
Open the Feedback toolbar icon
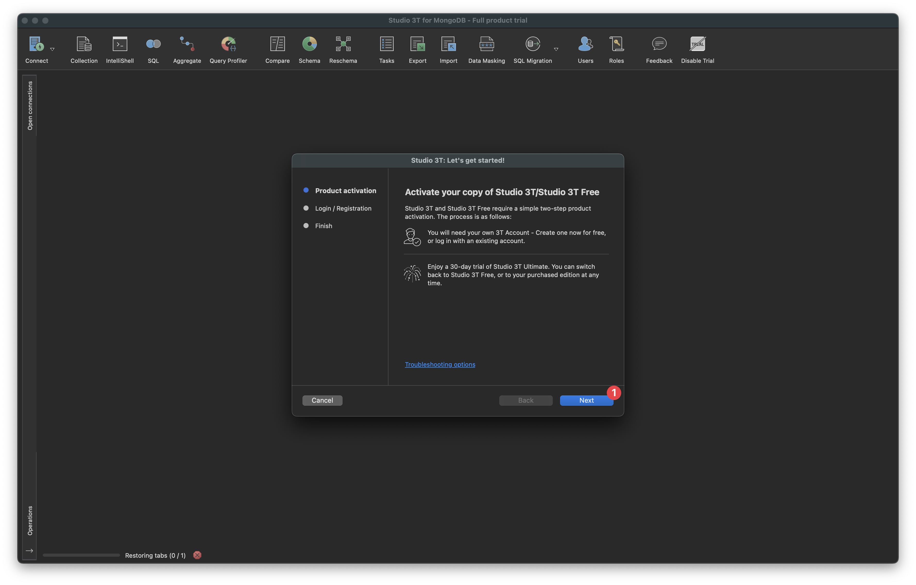659,44
